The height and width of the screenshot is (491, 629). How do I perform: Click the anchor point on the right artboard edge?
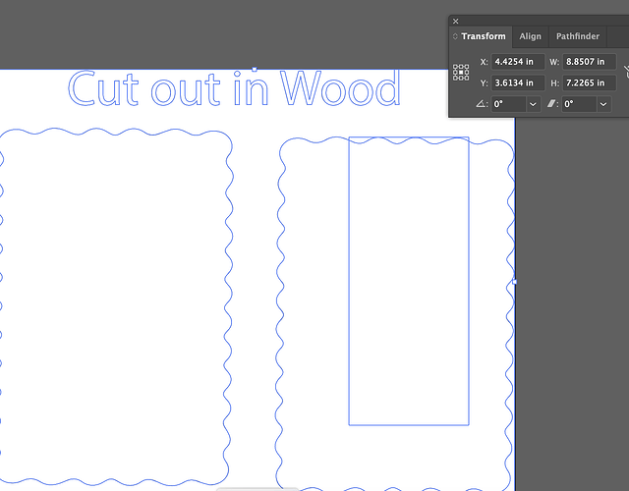tap(515, 282)
